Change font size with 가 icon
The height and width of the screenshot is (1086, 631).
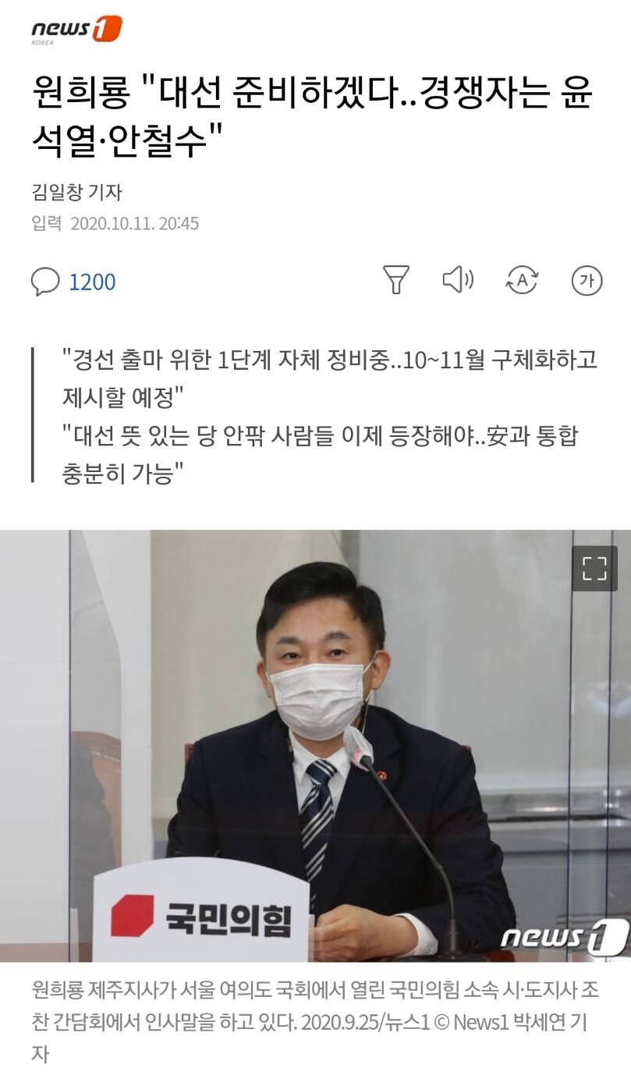point(587,280)
